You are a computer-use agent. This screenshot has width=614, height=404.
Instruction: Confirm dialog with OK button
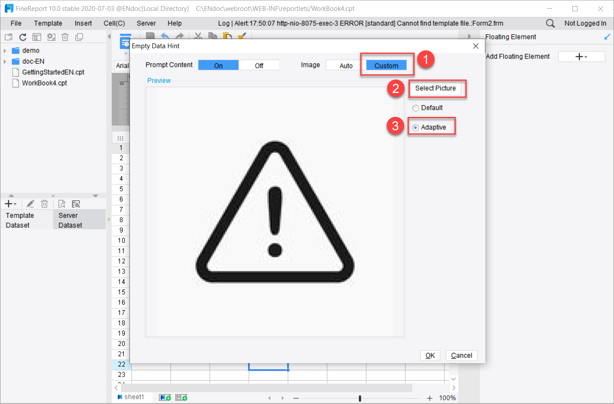pos(430,355)
